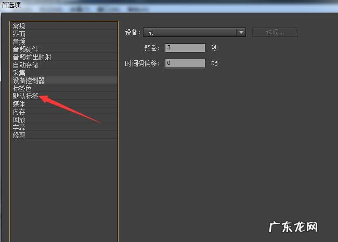Viewport: 338px width, 242px height.
Task: Open the 媒体 preferences category
Action: [x=64, y=104]
